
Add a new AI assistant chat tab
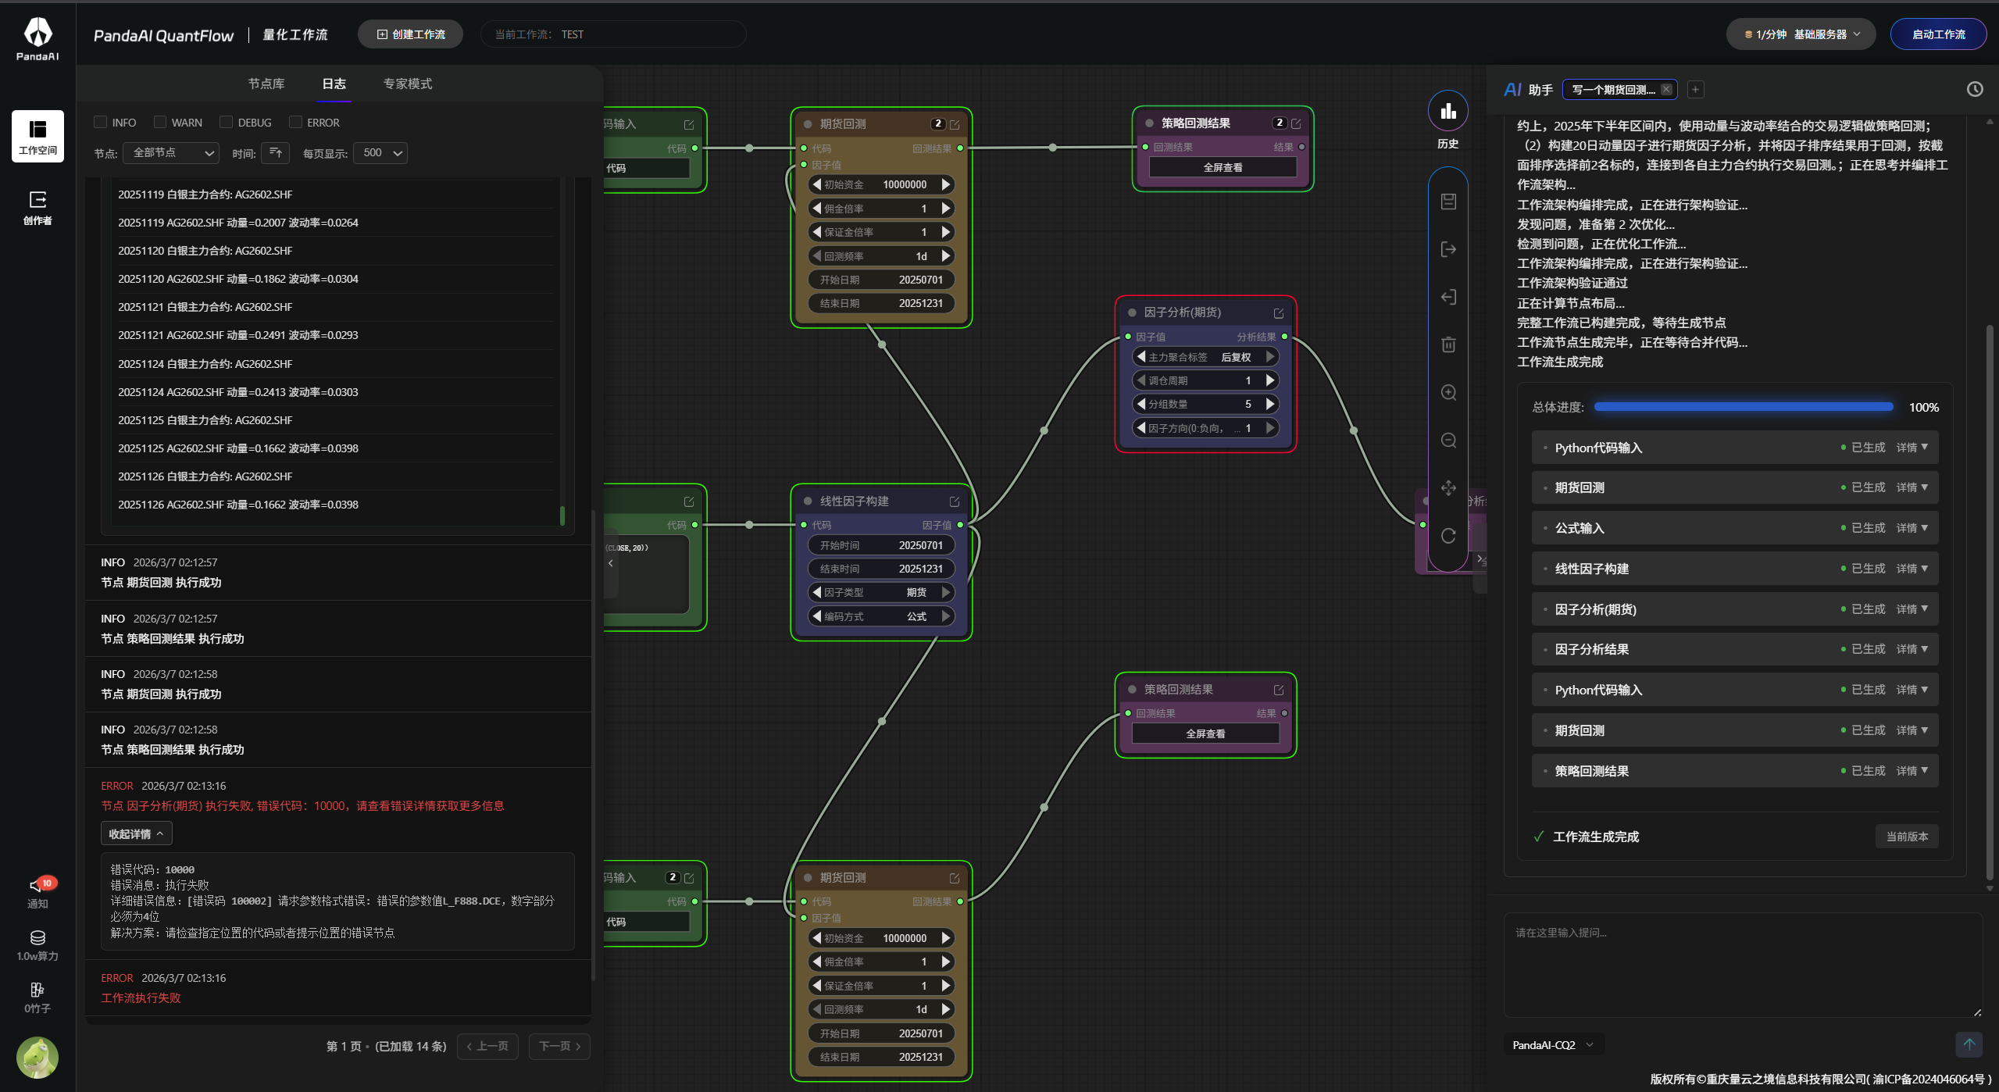[x=1695, y=90]
